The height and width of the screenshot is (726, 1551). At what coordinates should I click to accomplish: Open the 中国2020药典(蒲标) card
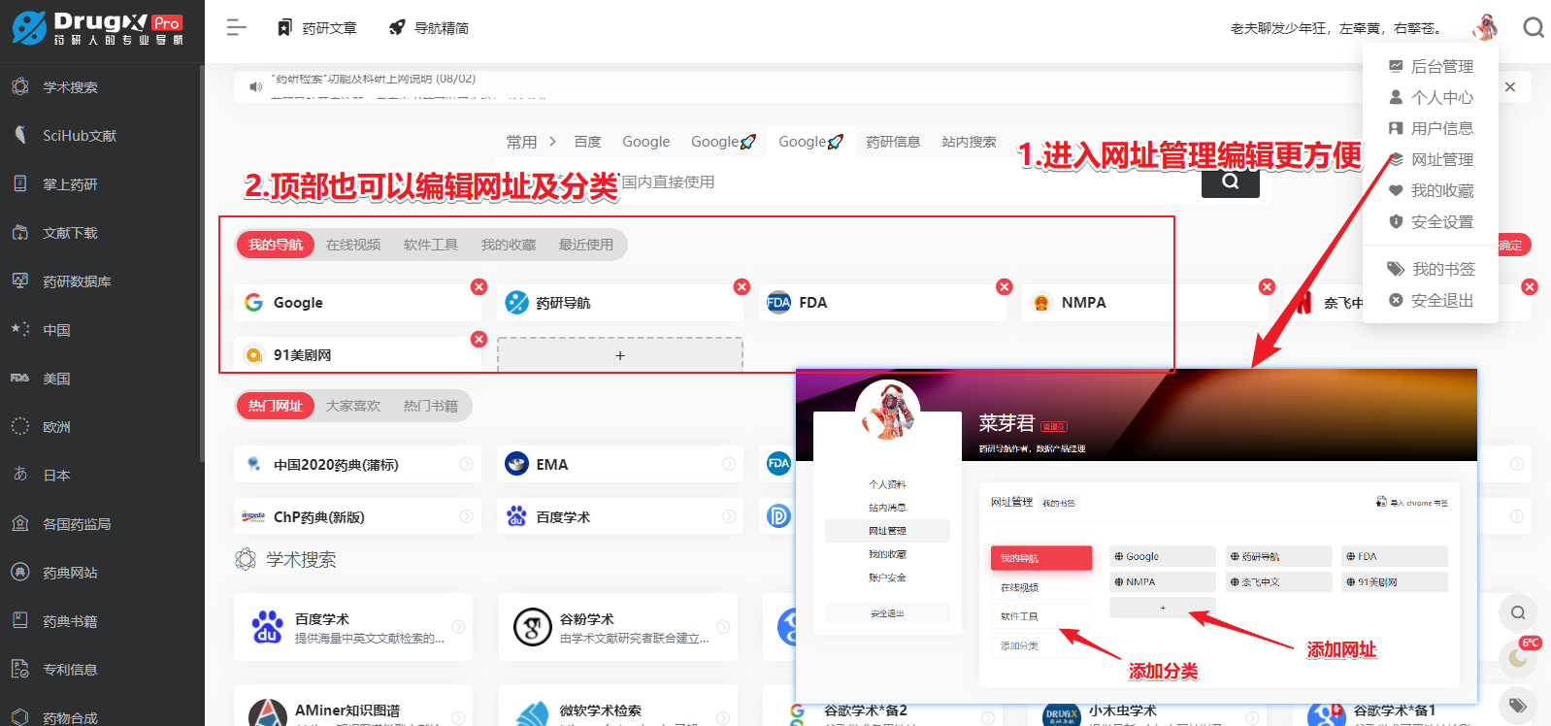(x=357, y=464)
